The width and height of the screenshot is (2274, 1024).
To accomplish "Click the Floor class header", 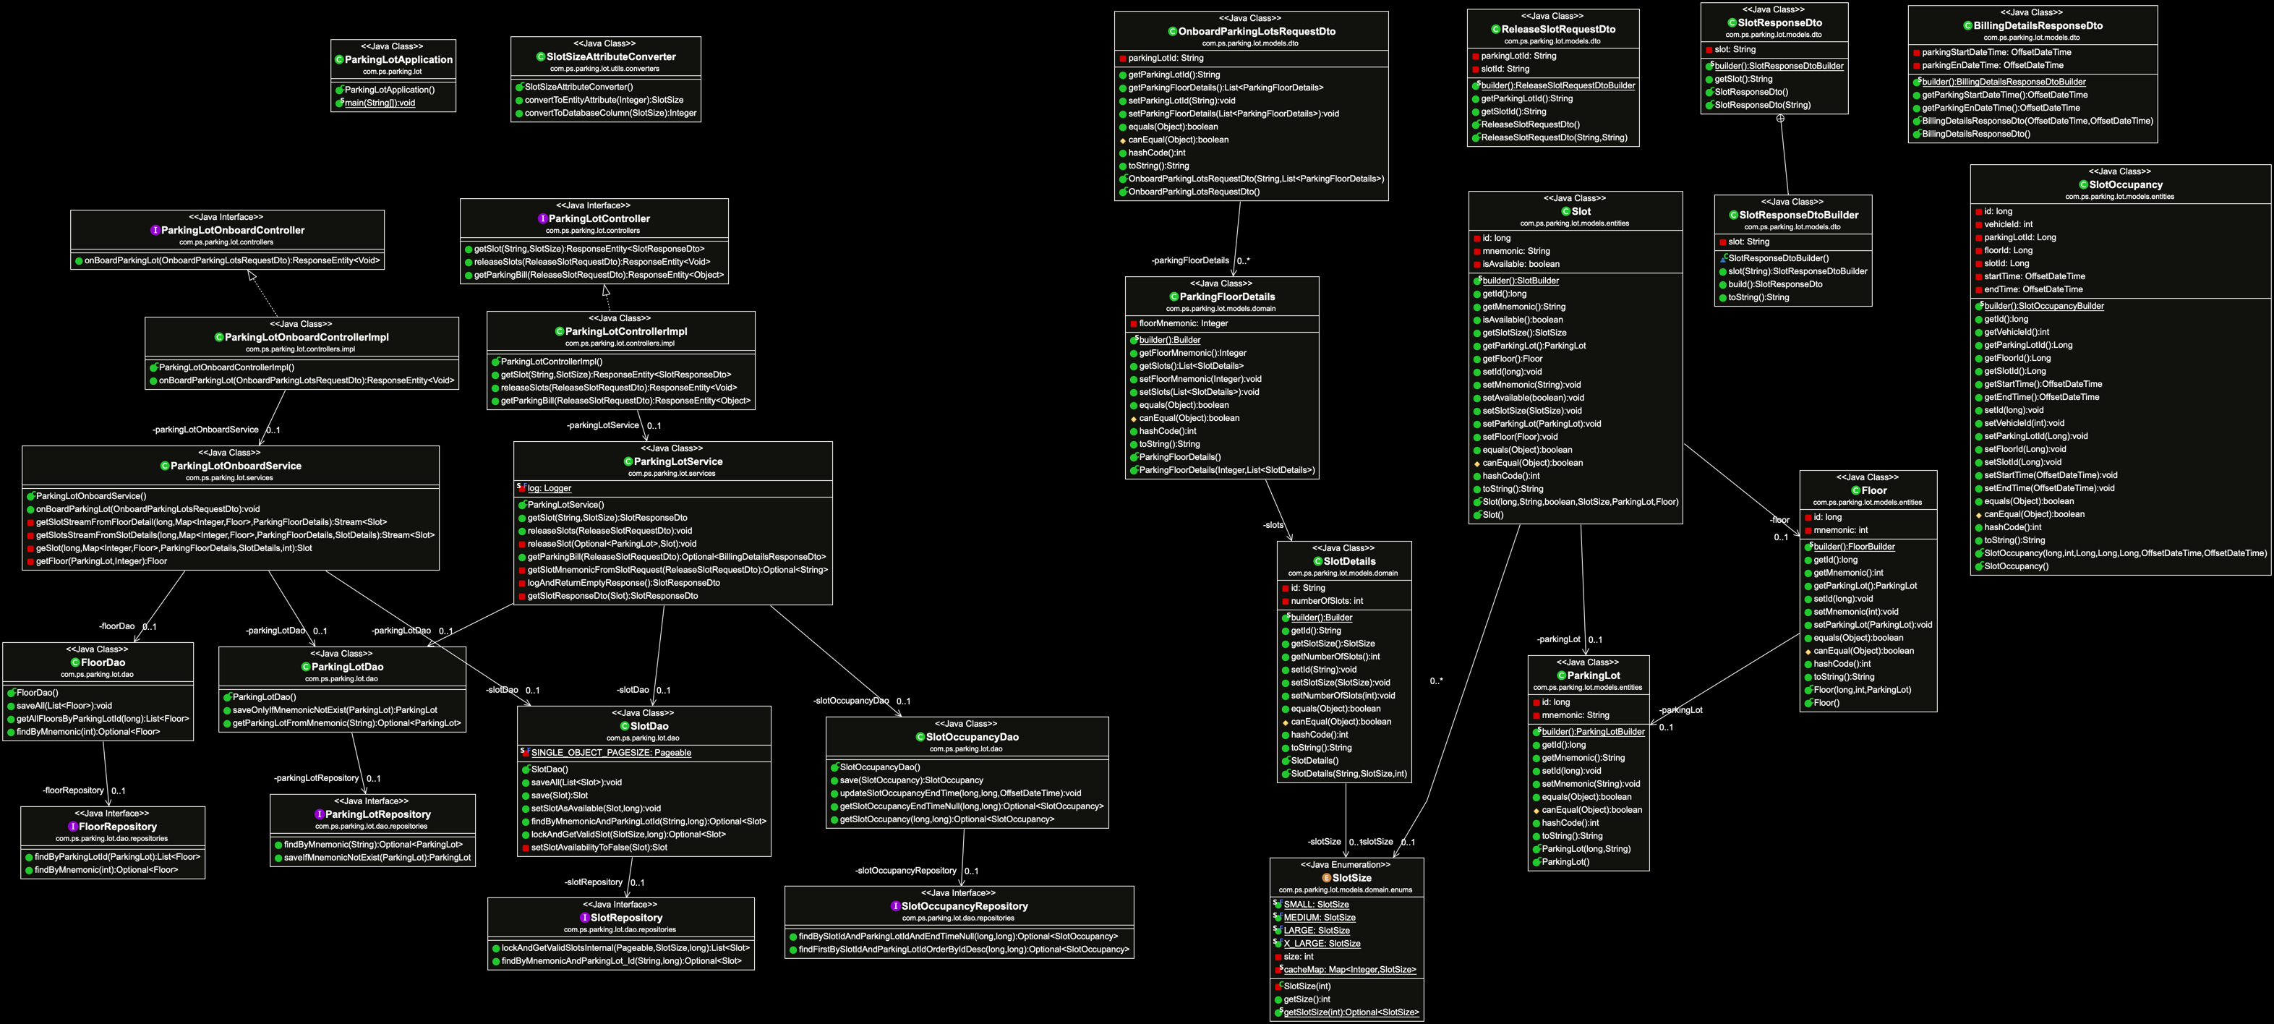I will click(x=1873, y=491).
